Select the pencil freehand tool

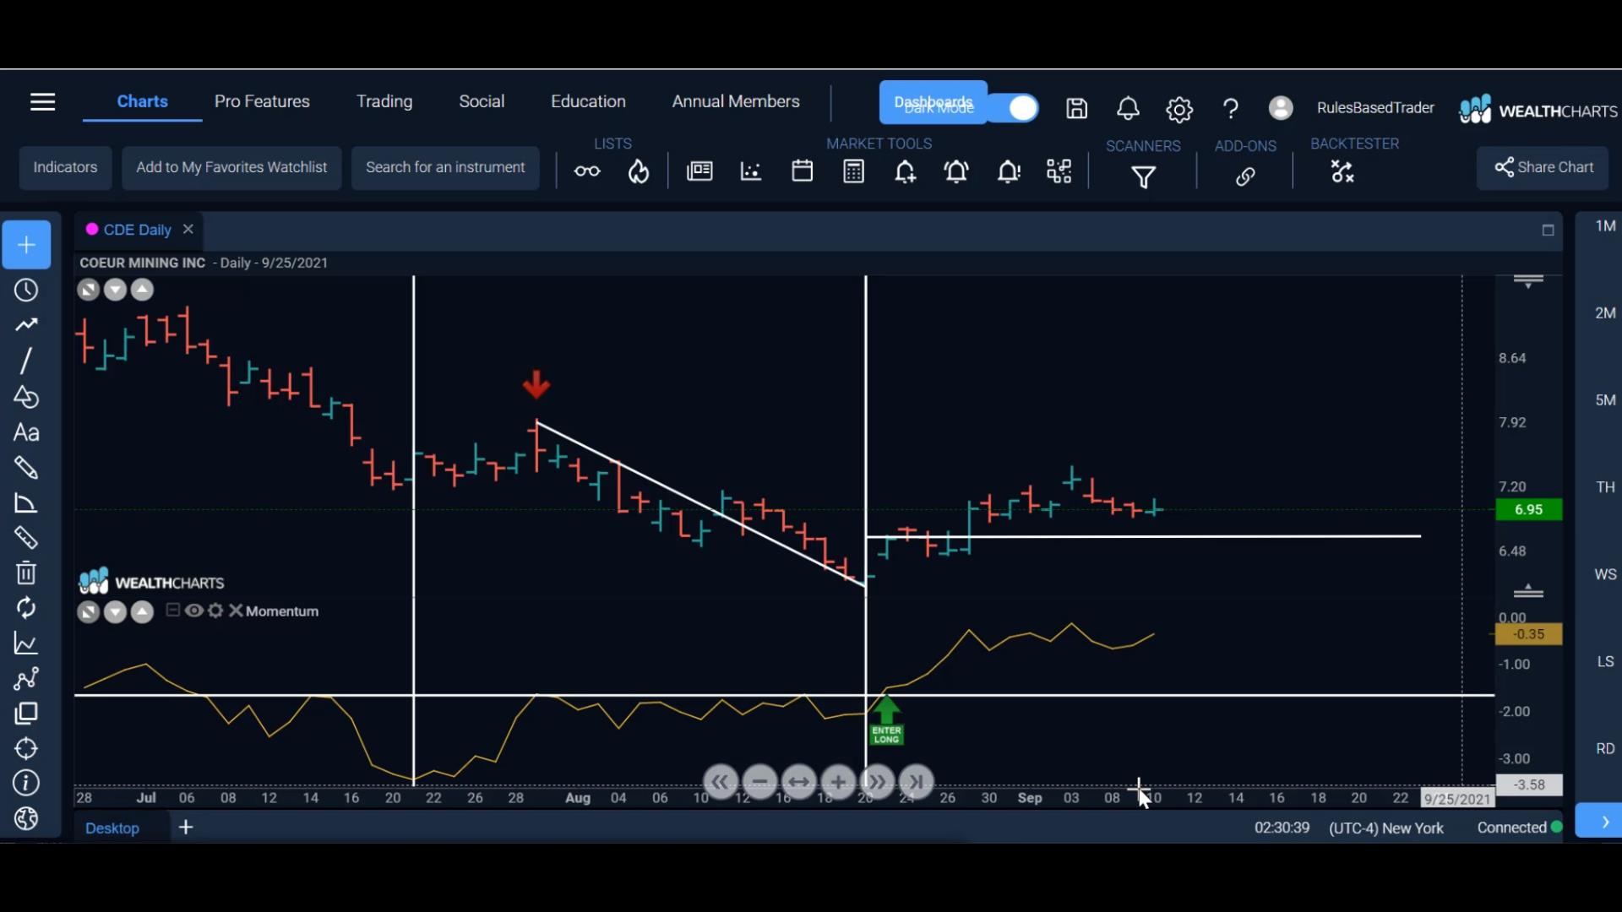[26, 468]
